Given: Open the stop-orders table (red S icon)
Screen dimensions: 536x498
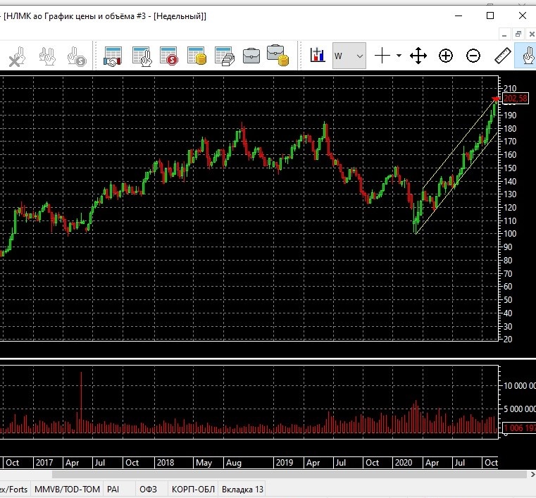Looking at the screenshot, I should click(169, 56).
